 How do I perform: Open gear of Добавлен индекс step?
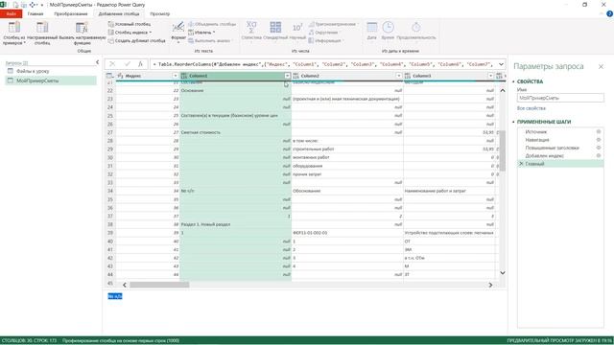(x=599, y=155)
